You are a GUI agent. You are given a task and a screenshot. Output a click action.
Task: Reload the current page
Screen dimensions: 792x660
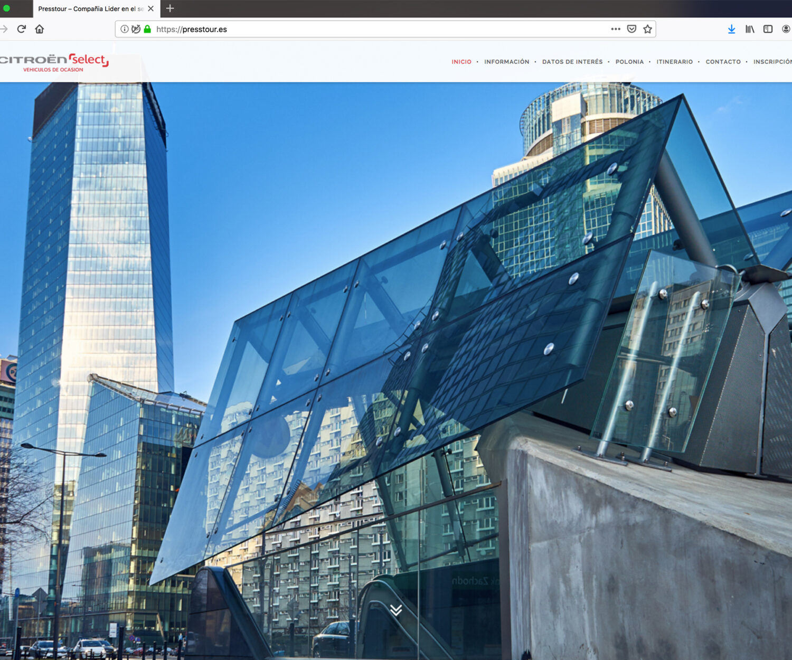pos(22,29)
